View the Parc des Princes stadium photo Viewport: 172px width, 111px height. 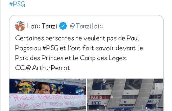(125, 95)
